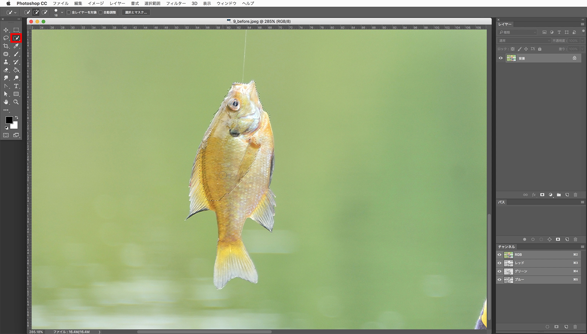Select the Zoom tool
Viewport: 587px width, 334px height.
[16, 102]
